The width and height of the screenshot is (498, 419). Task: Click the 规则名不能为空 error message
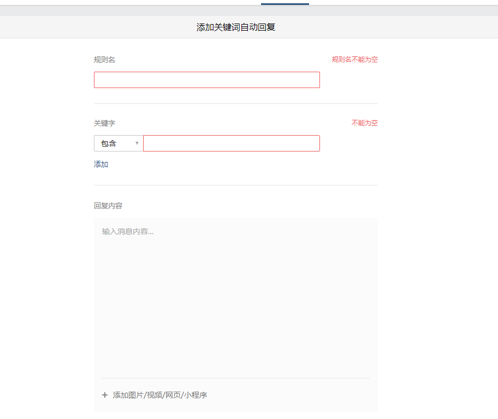[354, 59]
